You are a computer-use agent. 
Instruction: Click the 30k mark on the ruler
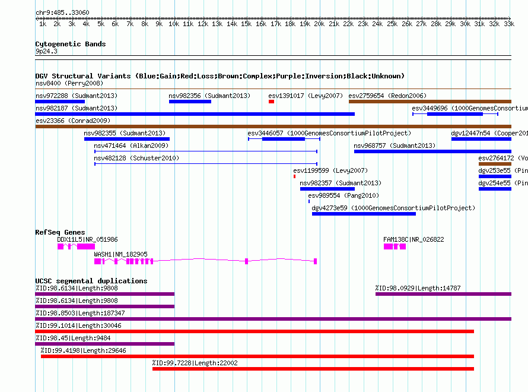click(x=465, y=24)
